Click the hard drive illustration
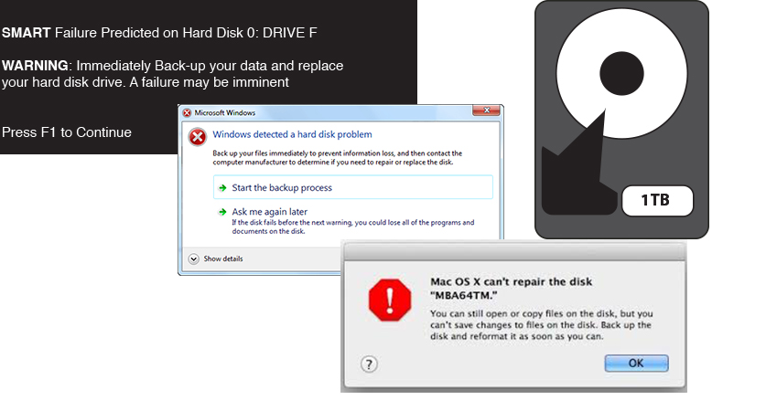 621,120
